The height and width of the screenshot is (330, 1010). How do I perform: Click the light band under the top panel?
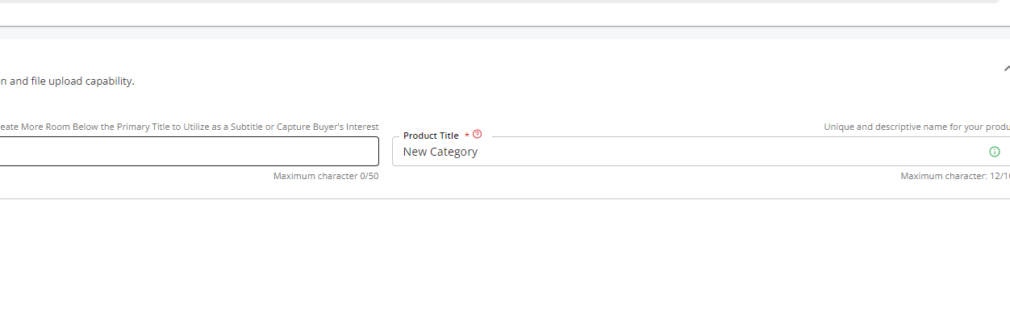click(x=484, y=33)
